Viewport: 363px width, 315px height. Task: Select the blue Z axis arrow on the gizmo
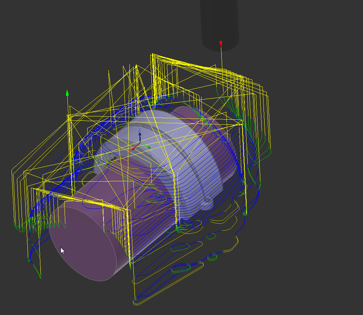click(140, 134)
